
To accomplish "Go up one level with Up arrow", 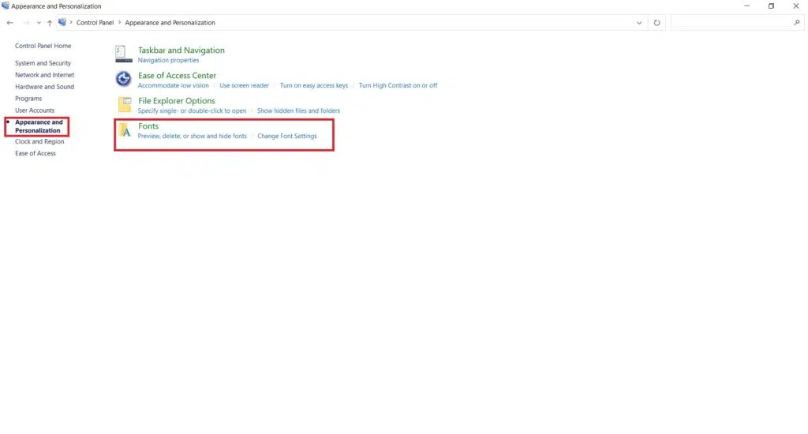I will (50, 23).
